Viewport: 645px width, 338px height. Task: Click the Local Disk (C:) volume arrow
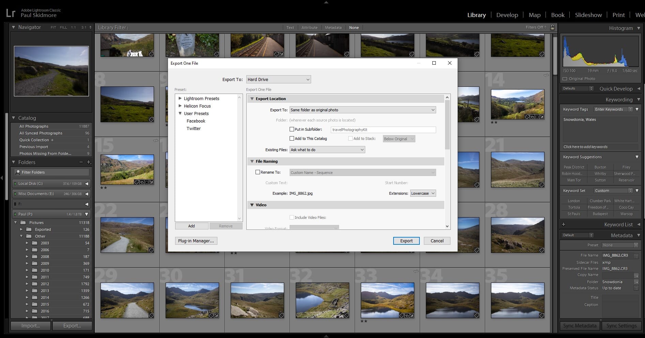[x=87, y=183]
